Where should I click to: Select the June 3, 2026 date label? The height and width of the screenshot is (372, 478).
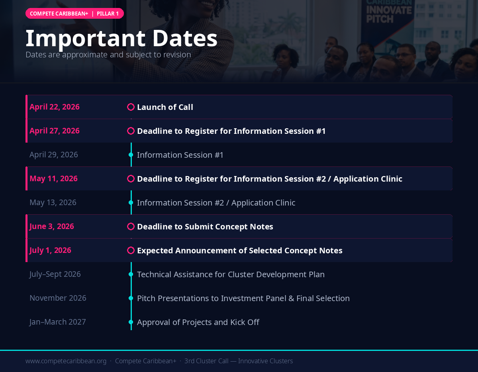(52, 226)
